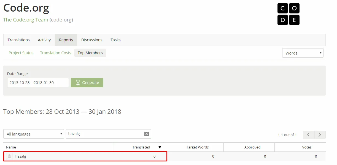The image size is (337, 165).
Task: Click the Date Range input field
Action: tap(38, 83)
